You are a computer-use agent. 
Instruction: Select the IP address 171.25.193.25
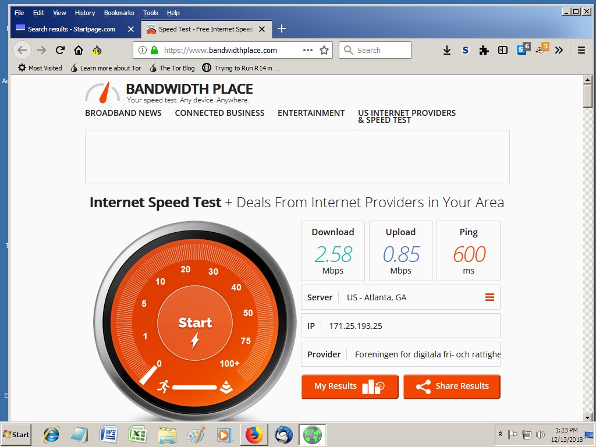[356, 326]
